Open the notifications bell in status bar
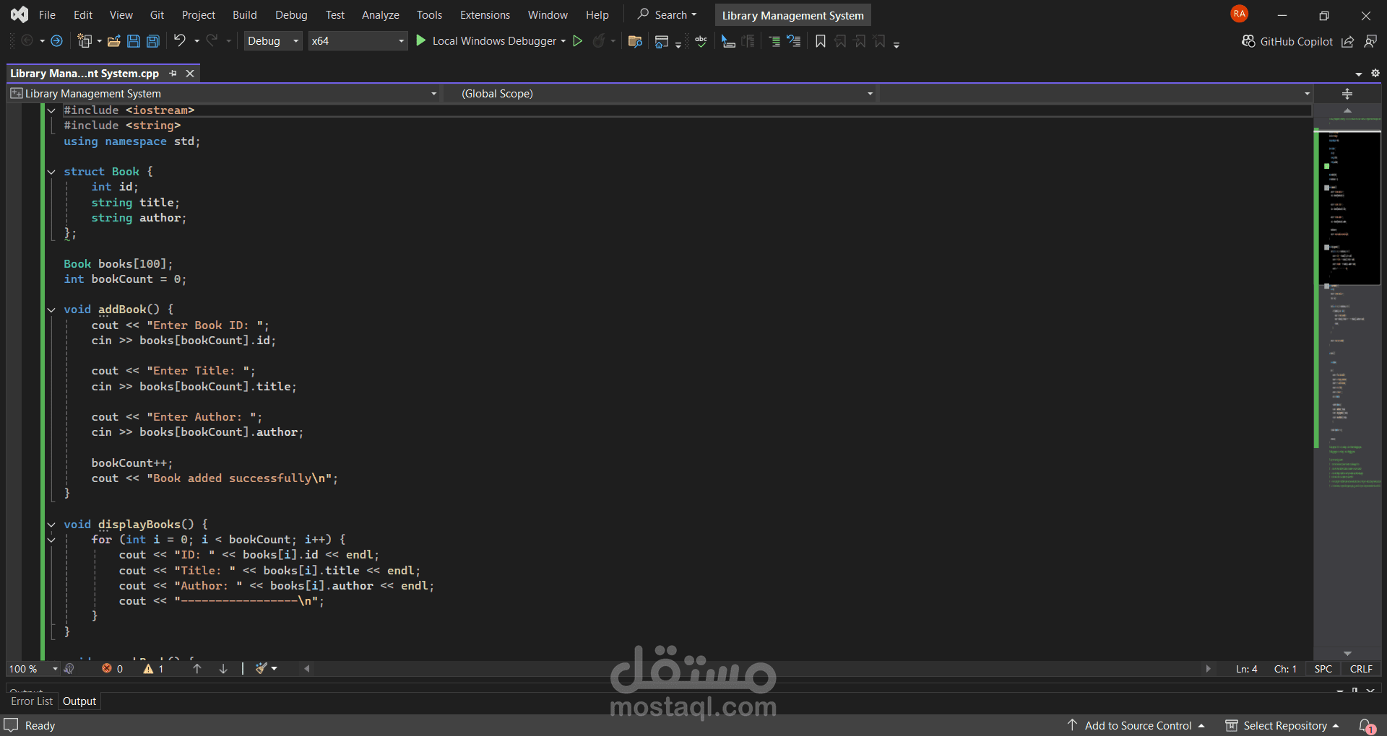 click(x=1367, y=726)
